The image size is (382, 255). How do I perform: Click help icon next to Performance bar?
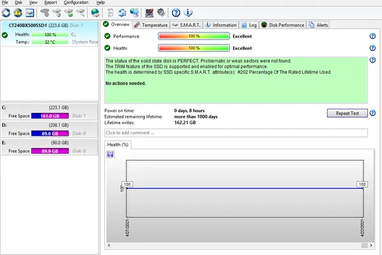click(x=372, y=36)
